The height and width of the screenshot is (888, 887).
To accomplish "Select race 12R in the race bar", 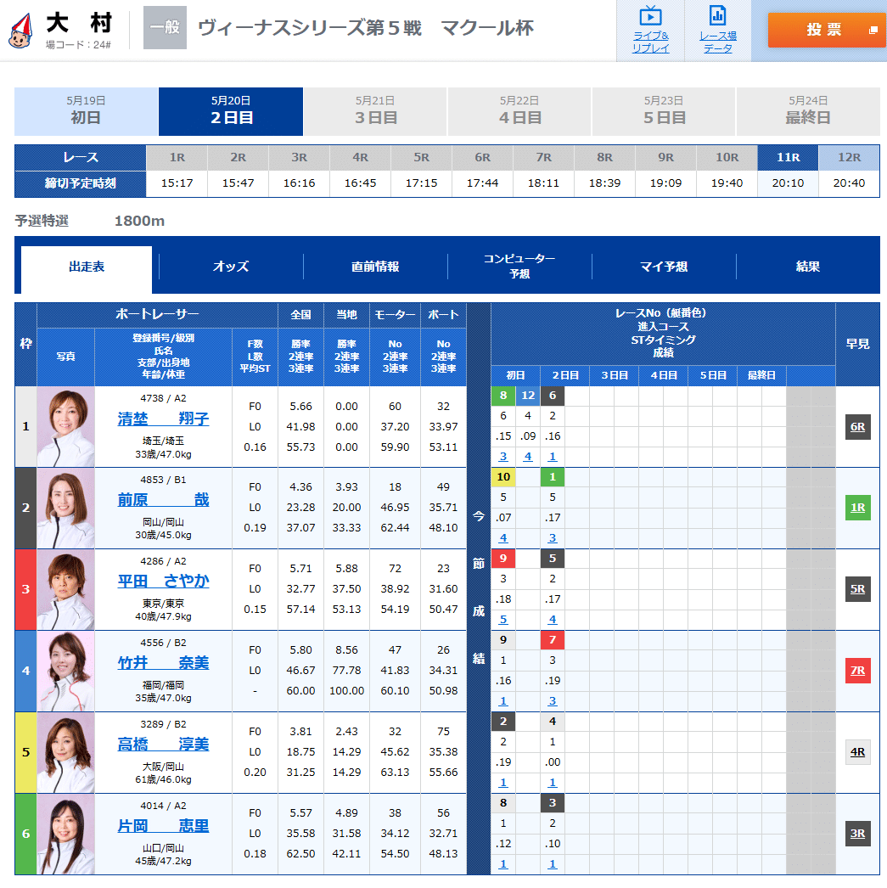I will tap(849, 157).
